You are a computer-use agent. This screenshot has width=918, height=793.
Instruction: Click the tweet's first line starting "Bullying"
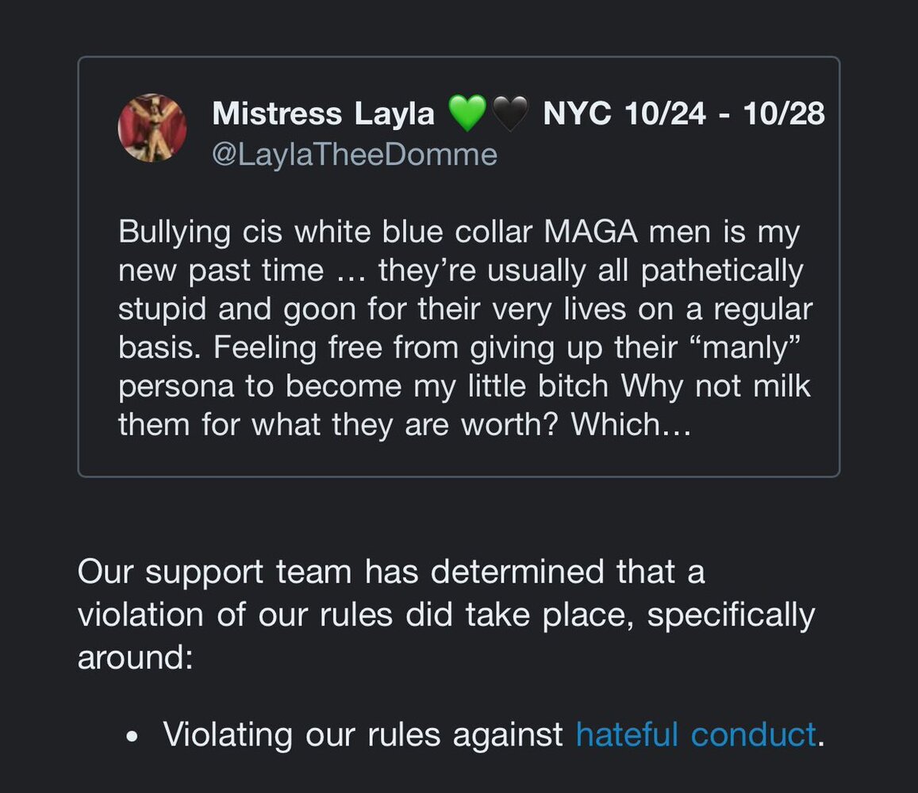(459, 234)
